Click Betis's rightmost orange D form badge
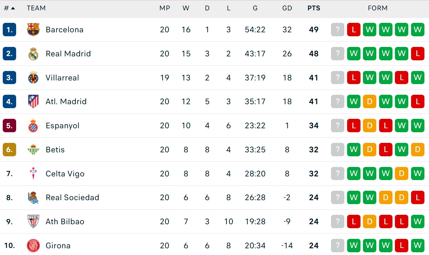The width and height of the screenshot is (429, 255). coord(417,150)
